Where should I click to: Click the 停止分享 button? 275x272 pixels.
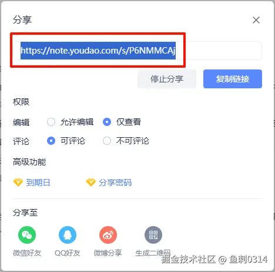pyautogui.click(x=167, y=79)
